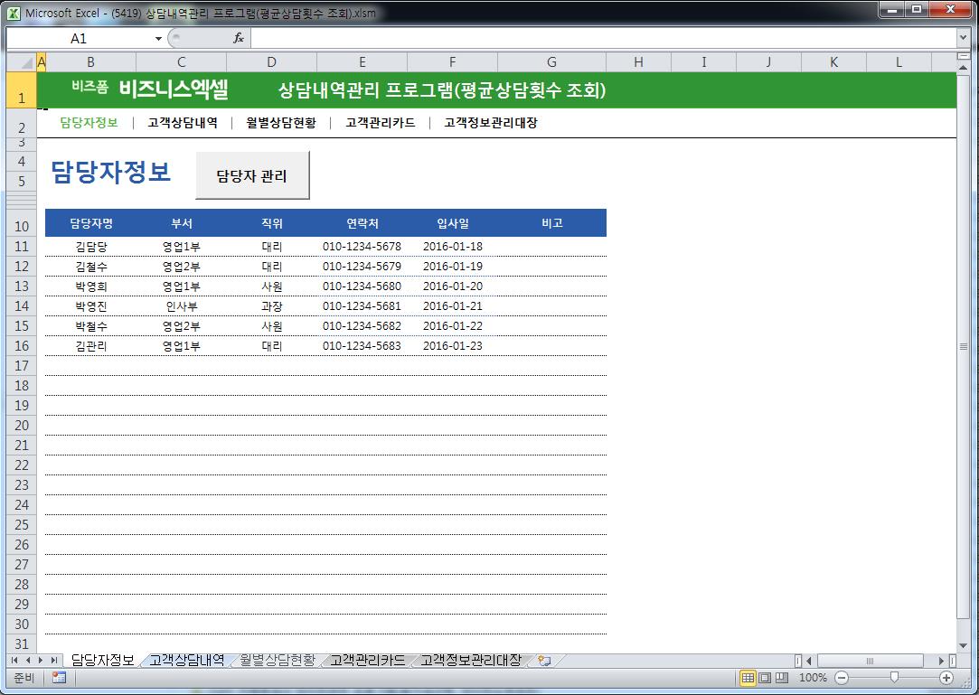979x695 pixels.
Task: Click the select all corner triangle
Action: point(21,62)
